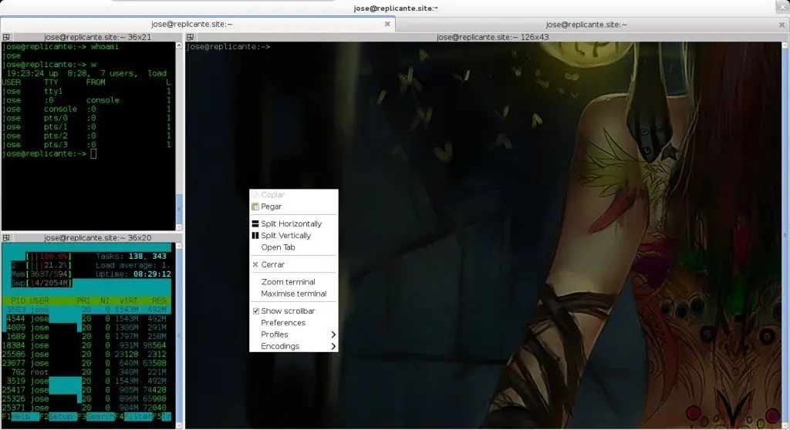Image resolution: width=790 pixels, height=430 pixels.
Task: Click the terminal group icon of the 126x43 pane
Action: point(190,37)
